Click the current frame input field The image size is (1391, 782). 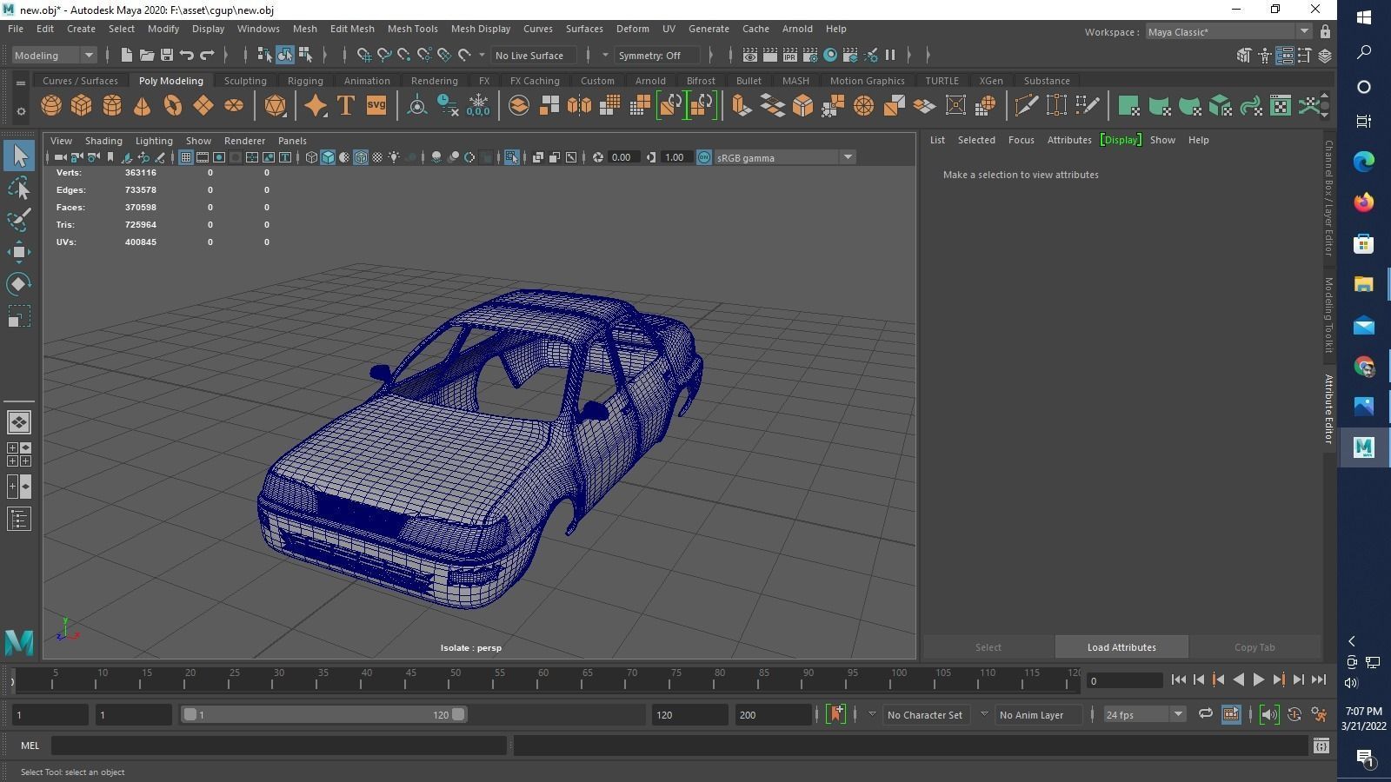1126,680
